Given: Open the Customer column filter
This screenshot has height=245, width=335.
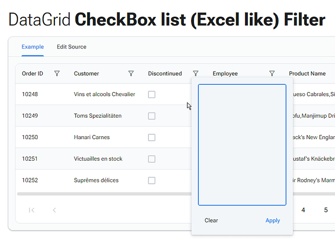Looking at the screenshot, I should coord(131,73).
